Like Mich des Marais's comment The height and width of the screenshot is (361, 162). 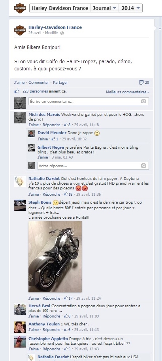click(34, 125)
